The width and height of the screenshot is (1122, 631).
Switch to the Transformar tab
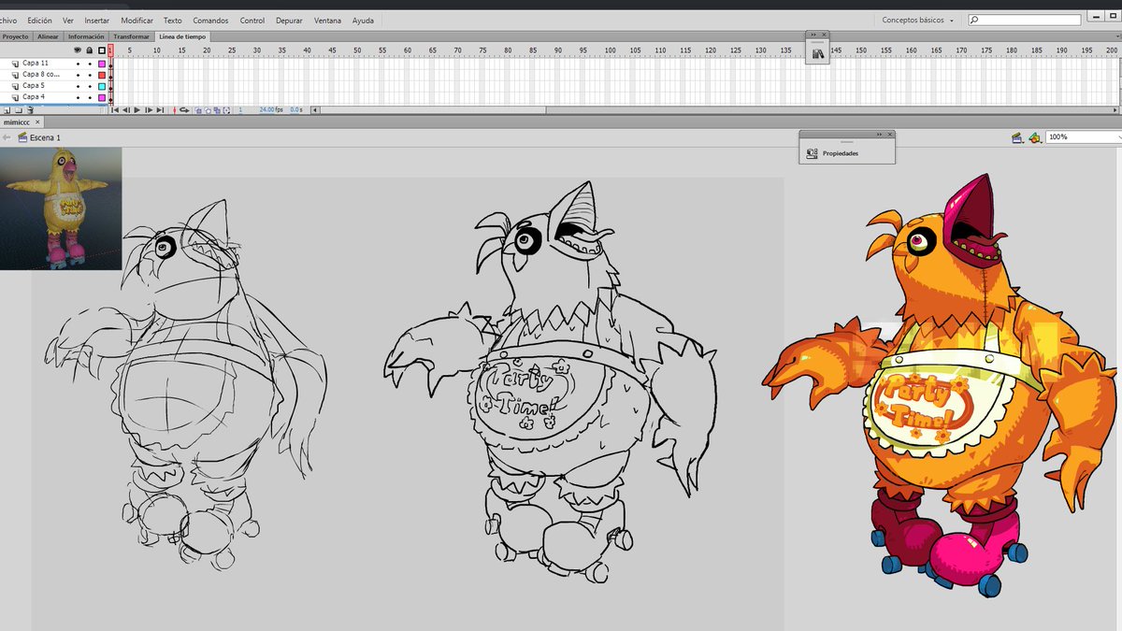[131, 36]
